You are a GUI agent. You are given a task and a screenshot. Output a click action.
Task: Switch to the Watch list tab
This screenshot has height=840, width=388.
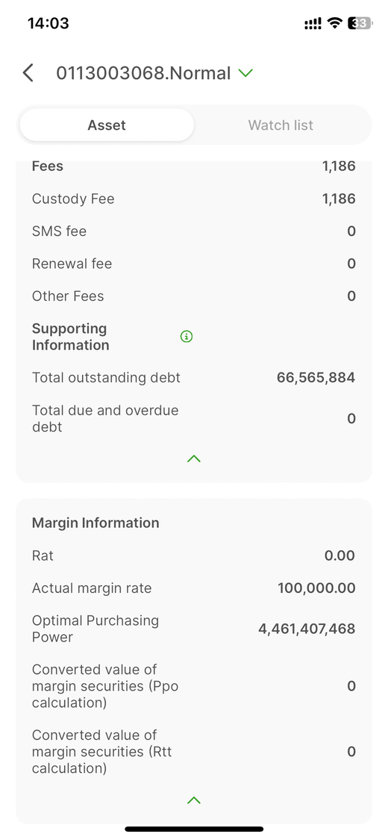coord(281,125)
